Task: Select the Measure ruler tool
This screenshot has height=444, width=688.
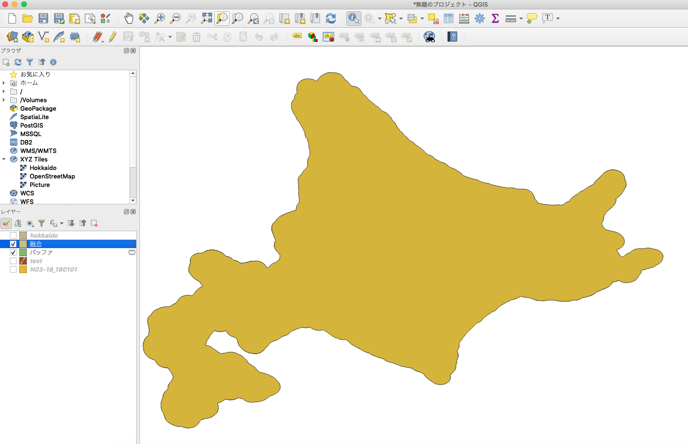Action: pos(510,18)
